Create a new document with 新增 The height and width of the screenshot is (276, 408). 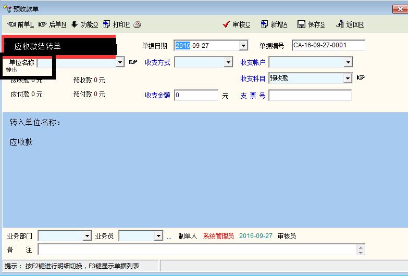tap(274, 24)
